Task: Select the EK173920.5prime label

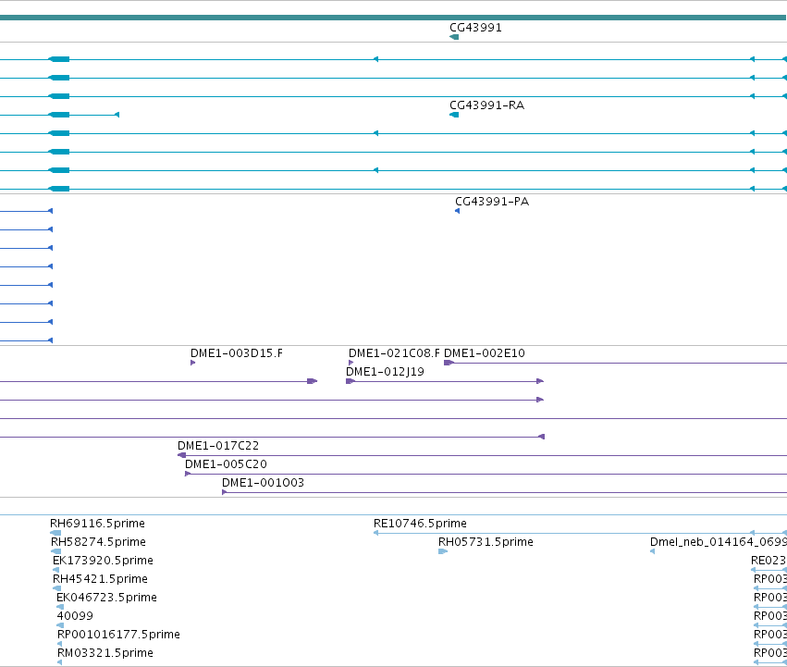Action: 103,561
